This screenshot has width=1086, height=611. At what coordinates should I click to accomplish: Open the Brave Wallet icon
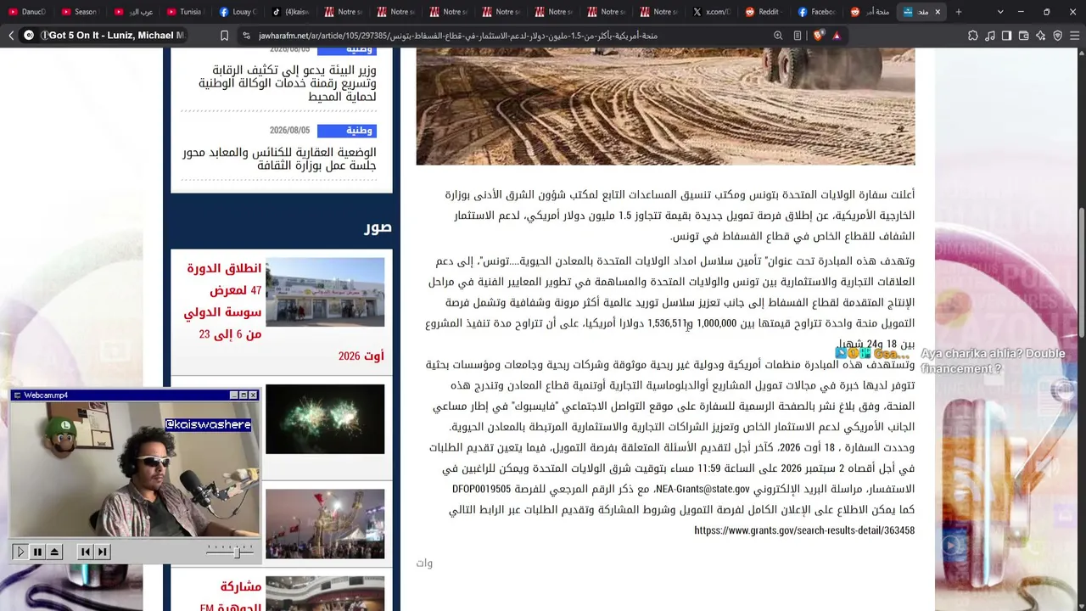pyautogui.click(x=1024, y=36)
